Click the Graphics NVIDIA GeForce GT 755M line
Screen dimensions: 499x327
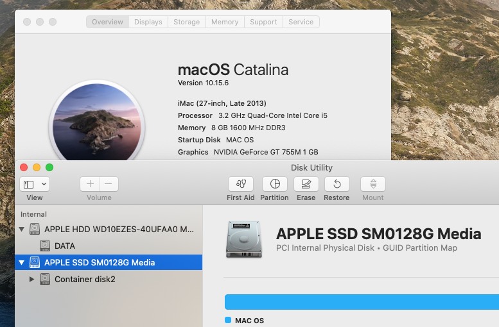pyautogui.click(x=249, y=152)
